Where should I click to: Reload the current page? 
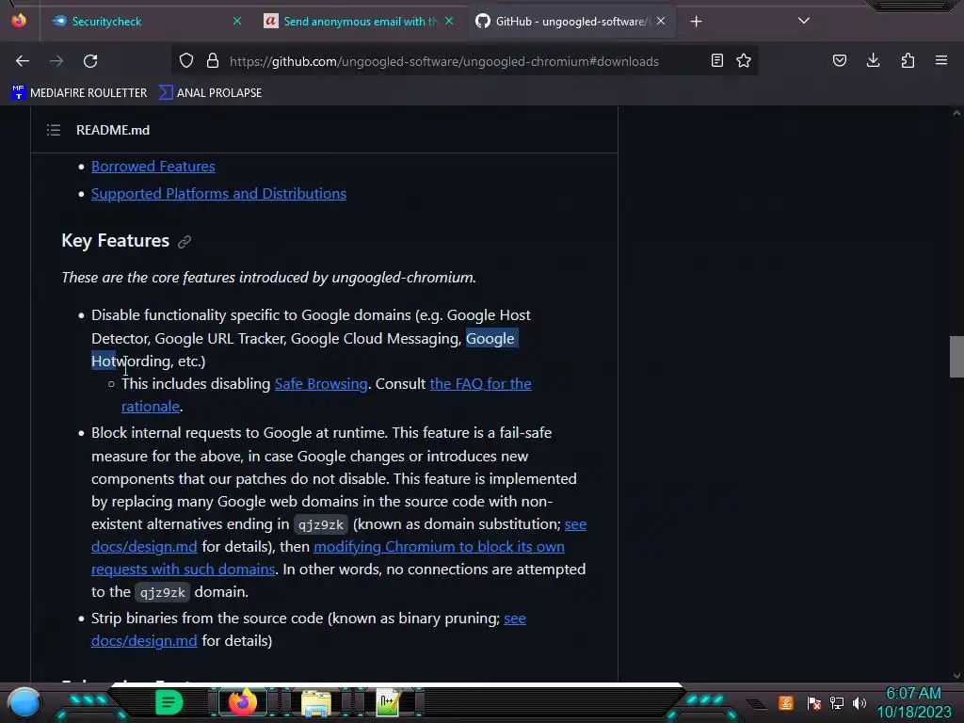[x=90, y=61]
